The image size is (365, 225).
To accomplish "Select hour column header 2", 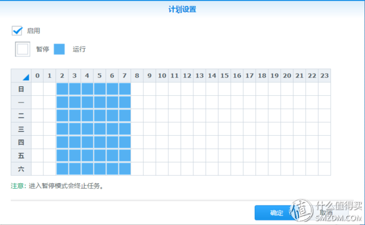I will click(62, 76).
